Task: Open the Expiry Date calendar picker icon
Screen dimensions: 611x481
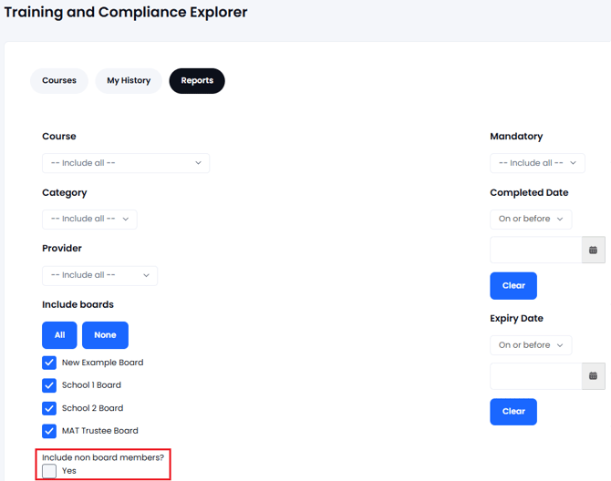Action: click(593, 376)
